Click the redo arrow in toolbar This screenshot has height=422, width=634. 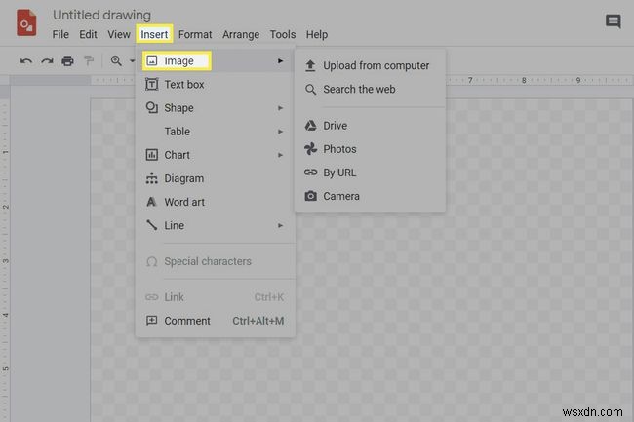click(47, 60)
